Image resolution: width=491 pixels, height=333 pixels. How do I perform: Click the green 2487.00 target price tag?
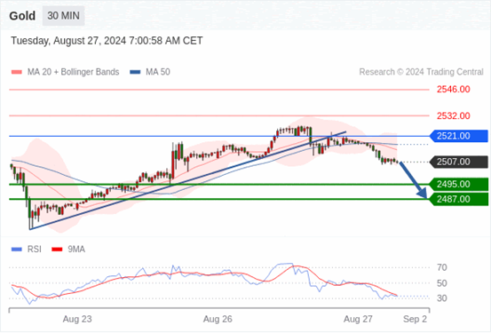pyautogui.click(x=459, y=199)
